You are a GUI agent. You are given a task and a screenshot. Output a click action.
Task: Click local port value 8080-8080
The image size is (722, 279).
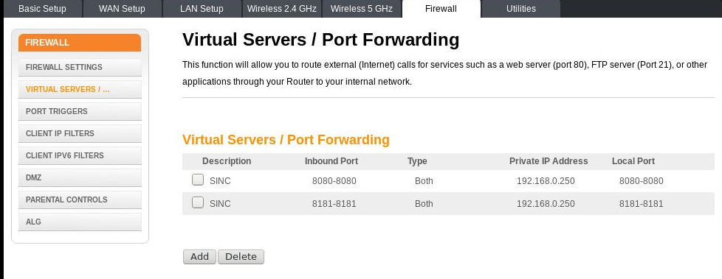click(x=642, y=181)
